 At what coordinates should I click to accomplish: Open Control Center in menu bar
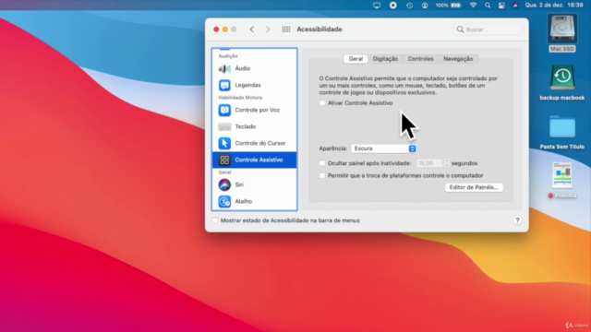[501, 6]
